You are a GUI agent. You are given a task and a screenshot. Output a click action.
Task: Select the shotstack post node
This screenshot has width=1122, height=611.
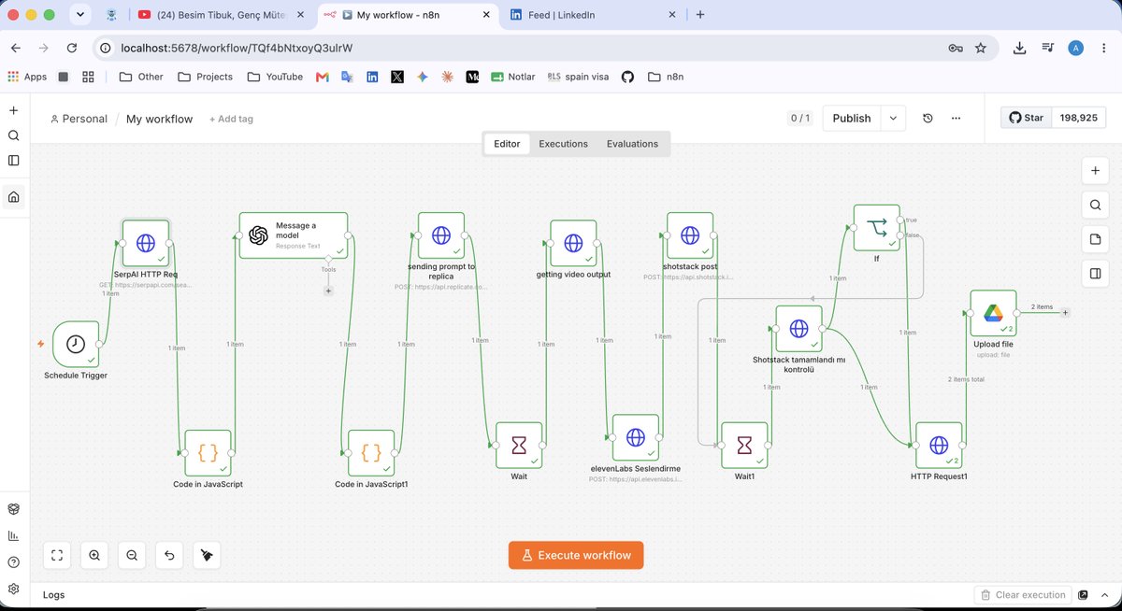(x=690, y=235)
